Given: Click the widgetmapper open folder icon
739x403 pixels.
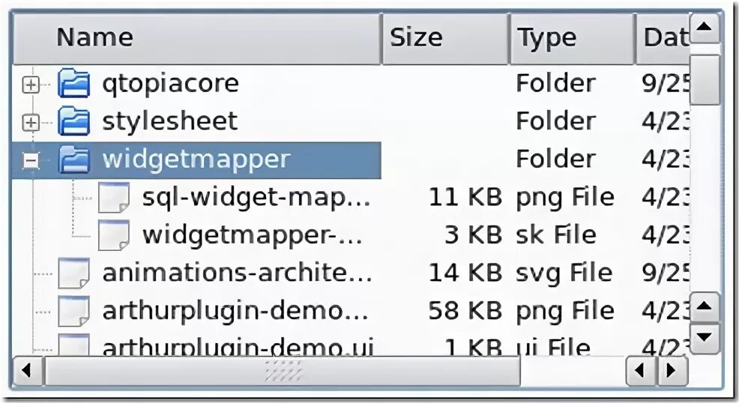Looking at the screenshot, I should [73, 159].
